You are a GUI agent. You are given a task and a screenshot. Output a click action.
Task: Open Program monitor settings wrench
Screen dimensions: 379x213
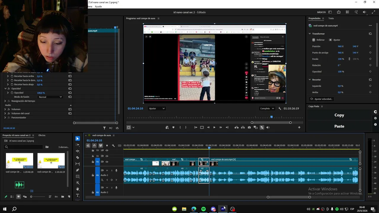[280, 109]
